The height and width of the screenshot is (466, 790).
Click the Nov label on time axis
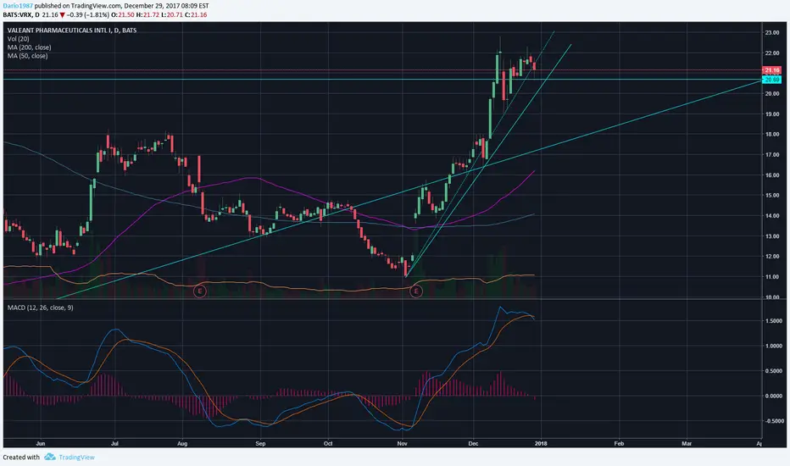coord(402,444)
